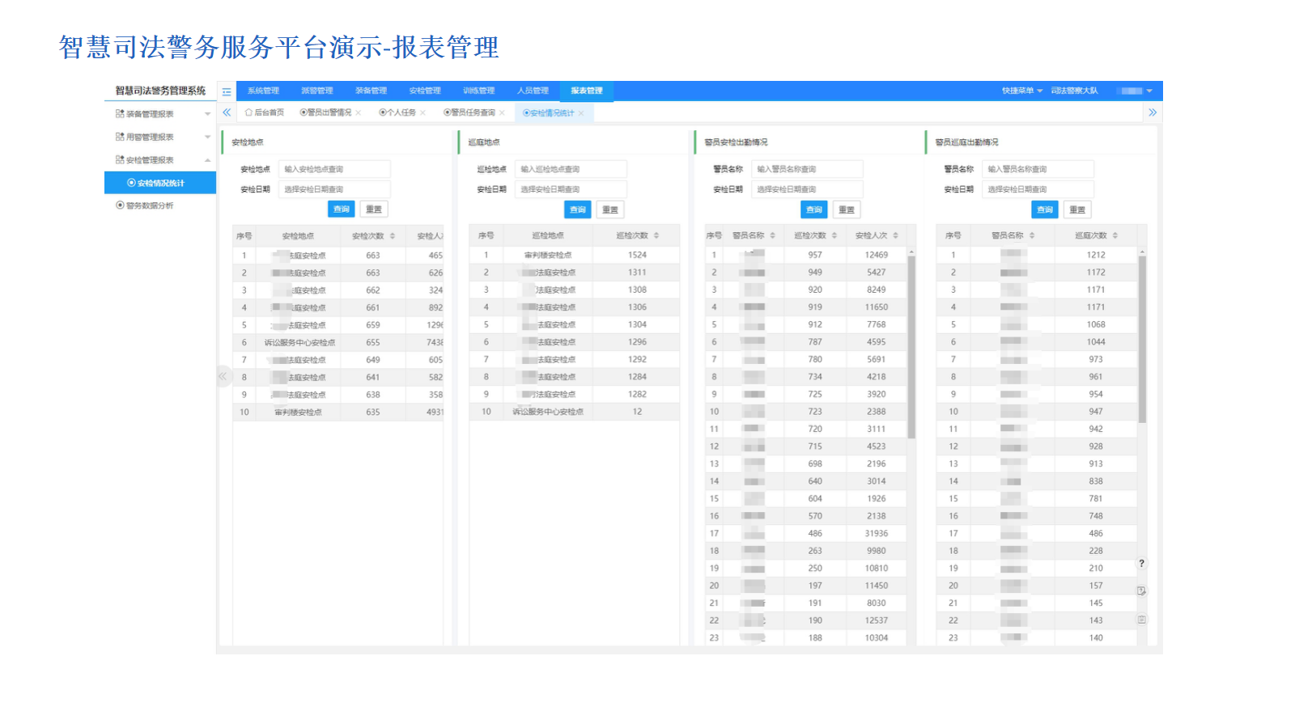1295x728 pixels.
Task: Expand 装备管理报表 sidebar group
Action: [x=160, y=114]
